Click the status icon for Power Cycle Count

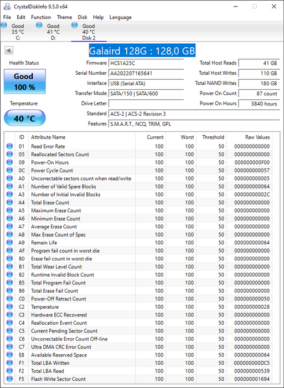pos(9,170)
